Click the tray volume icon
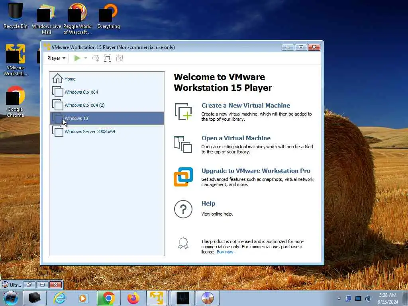408x306 pixels. [368, 298]
